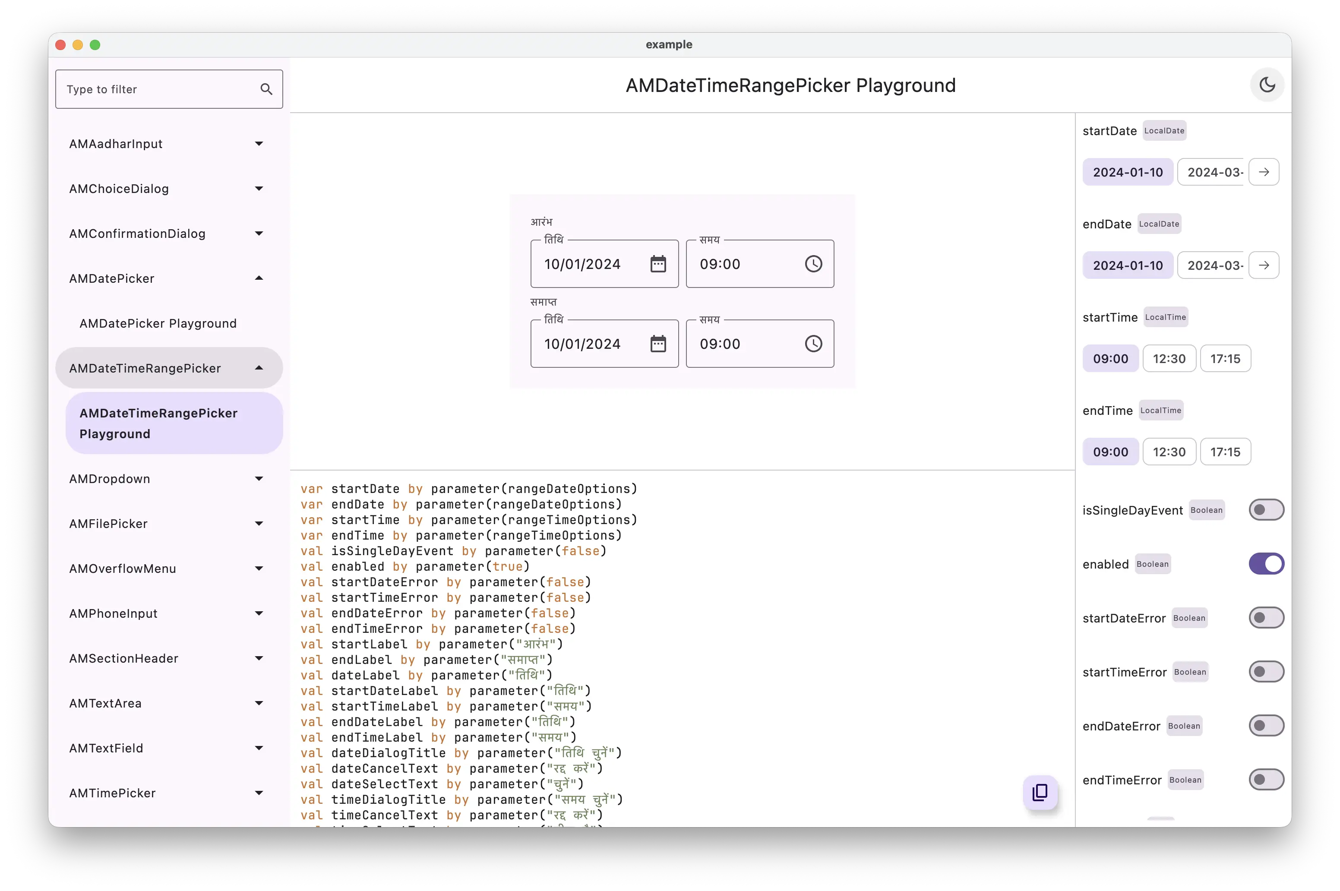This screenshot has width=1340, height=891.
Task: Click start time field showing 09:00
Action: point(760,264)
